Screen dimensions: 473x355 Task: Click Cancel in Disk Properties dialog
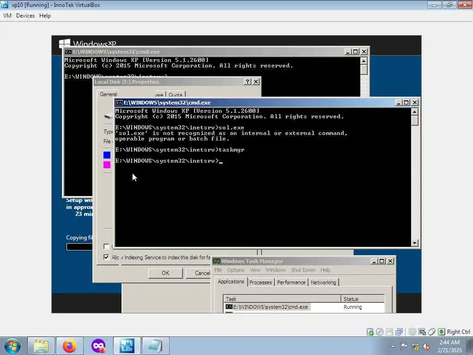coord(199,273)
